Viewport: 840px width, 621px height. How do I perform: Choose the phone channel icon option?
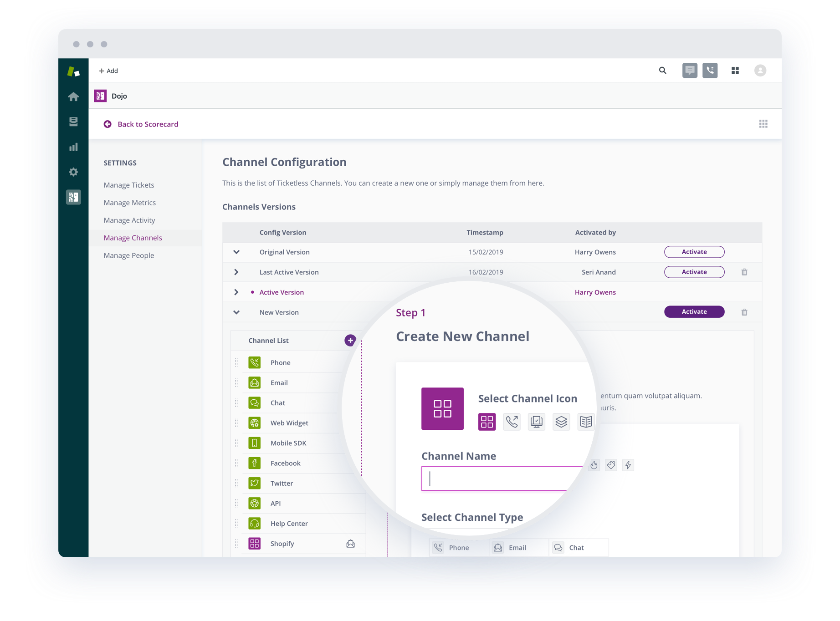(512, 421)
